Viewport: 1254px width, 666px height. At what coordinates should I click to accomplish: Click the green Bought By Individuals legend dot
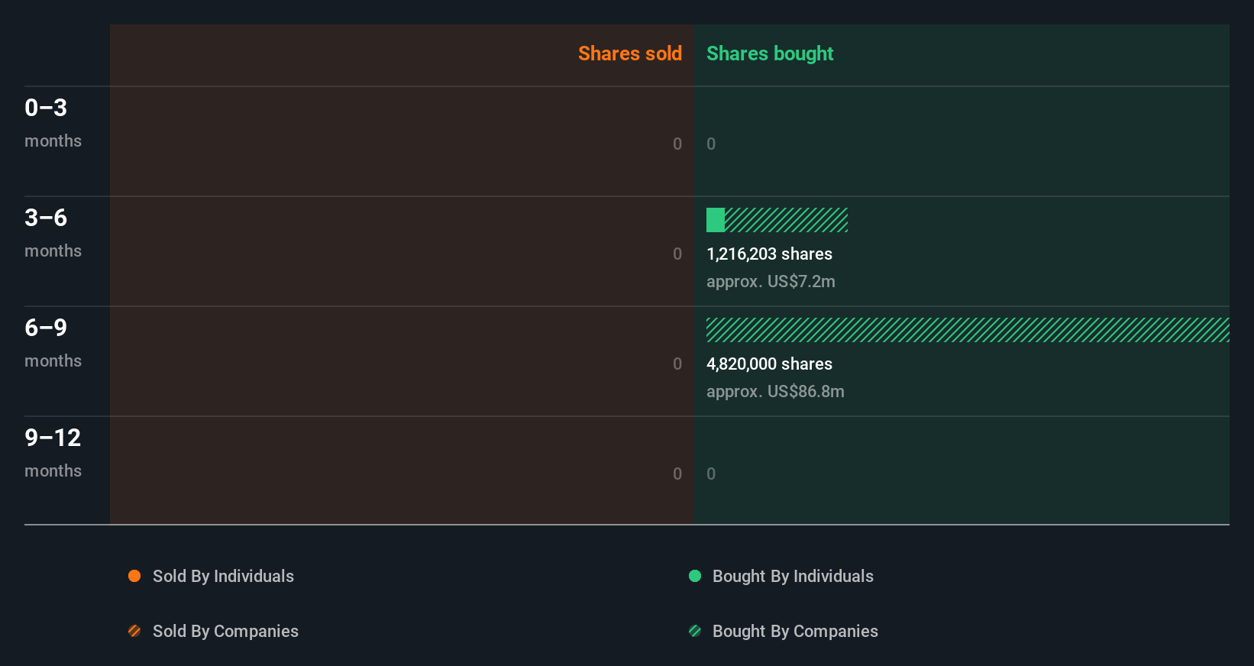click(x=695, y=576)
